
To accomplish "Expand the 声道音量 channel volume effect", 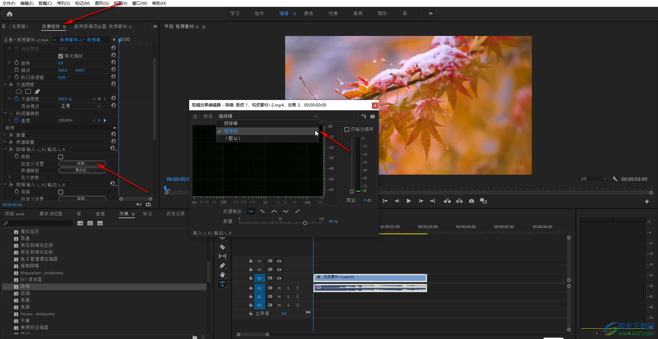I will (x=5, y=142).
